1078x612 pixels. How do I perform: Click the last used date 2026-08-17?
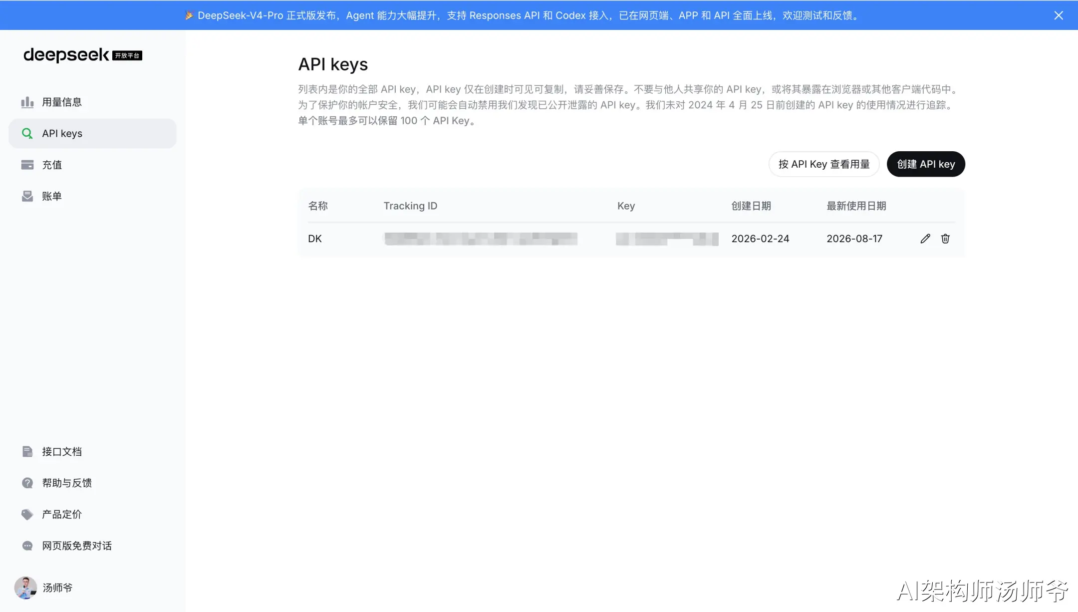click(x=854, y=239)
